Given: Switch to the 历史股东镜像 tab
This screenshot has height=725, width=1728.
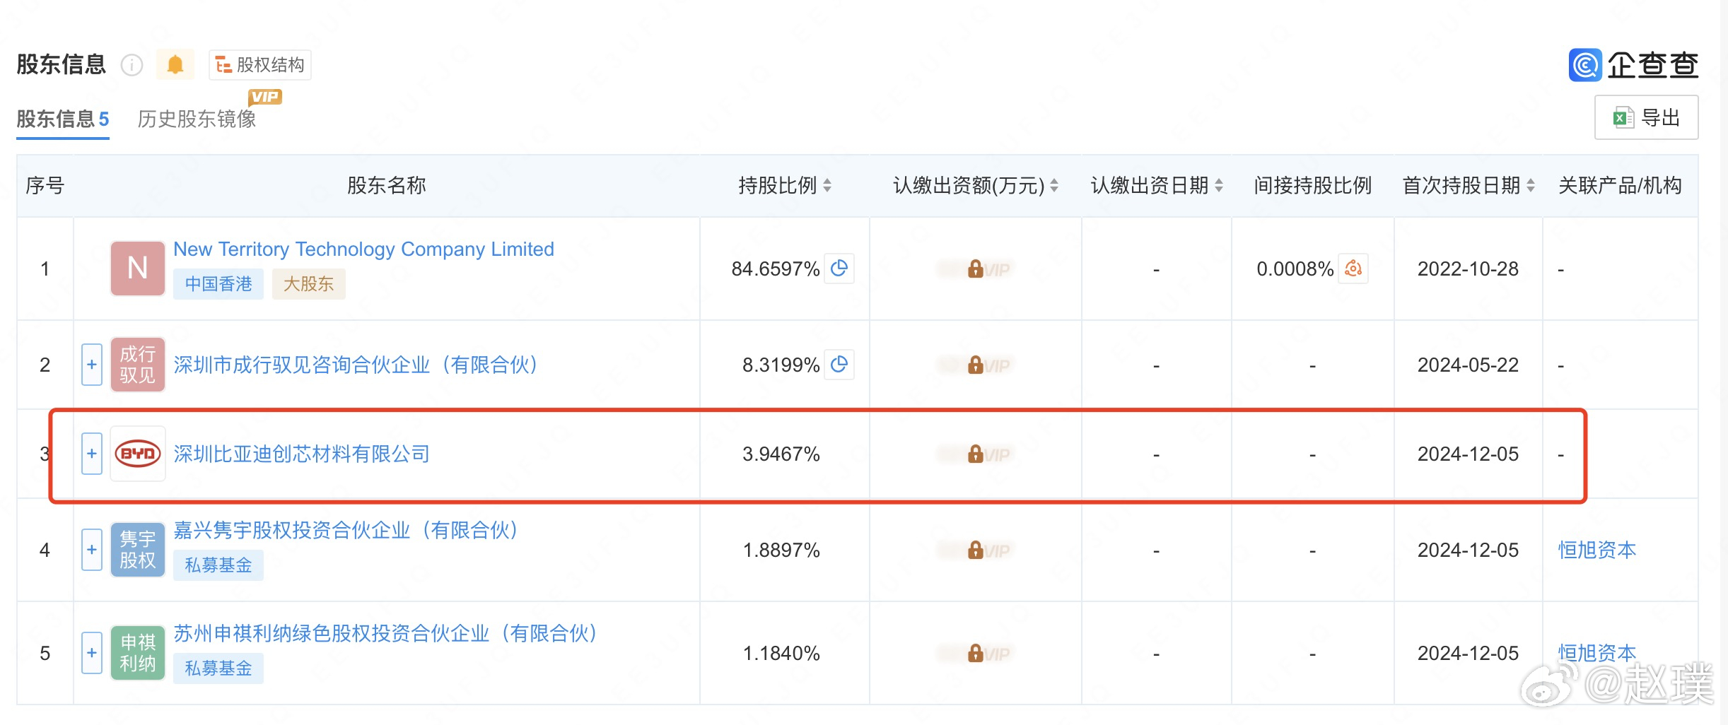Looking at the screenshot, I should tap(197, 119).
